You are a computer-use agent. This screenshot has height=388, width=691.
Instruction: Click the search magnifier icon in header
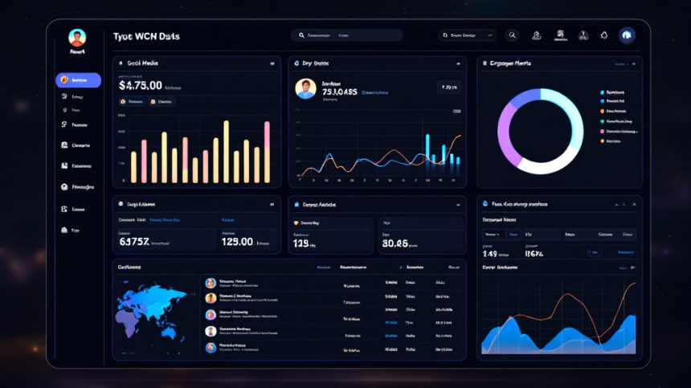(x=513, y=35)
